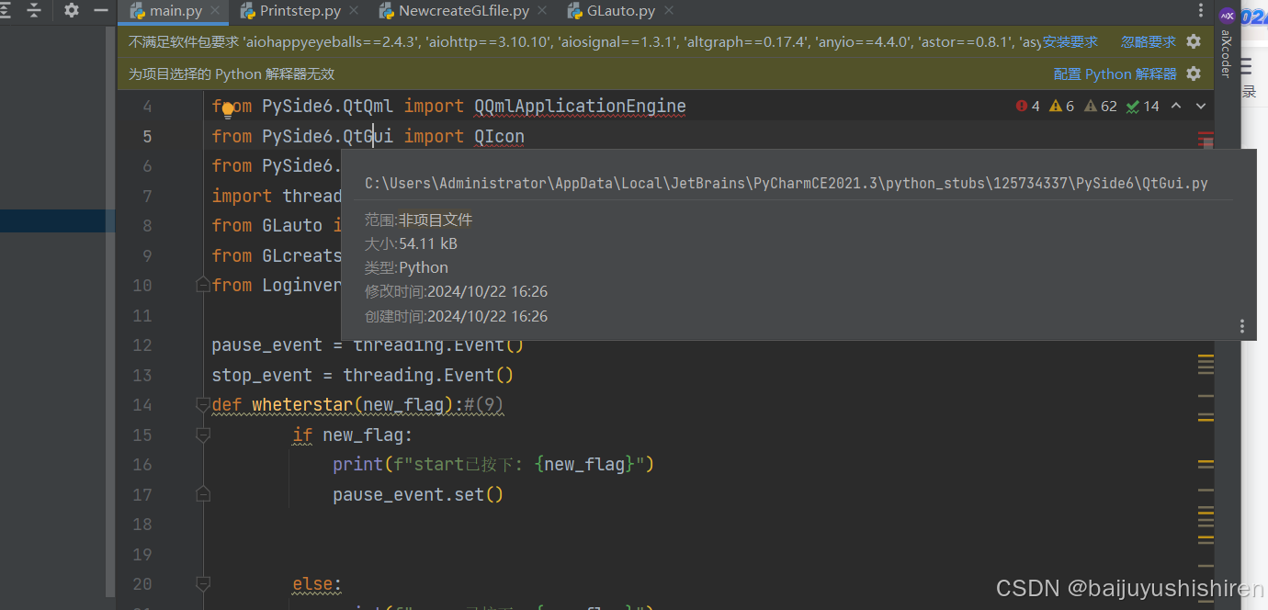Close the main.py tab
This screenshot has height=610, width=1268.
coord(217,11)
